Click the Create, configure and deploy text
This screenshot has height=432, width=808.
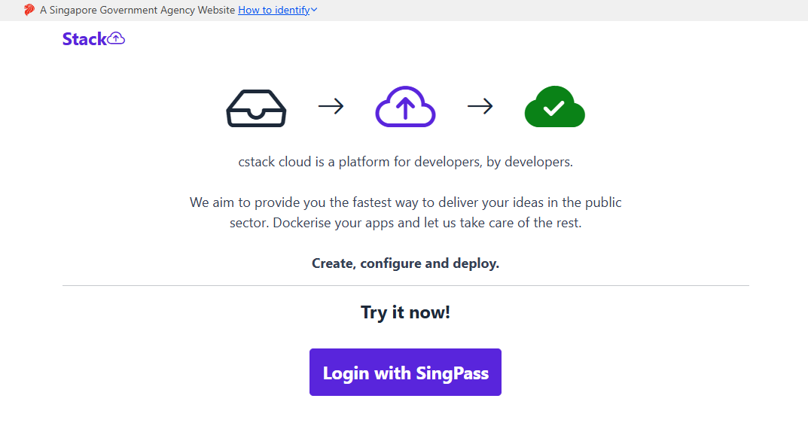click(x=406, y=263)
